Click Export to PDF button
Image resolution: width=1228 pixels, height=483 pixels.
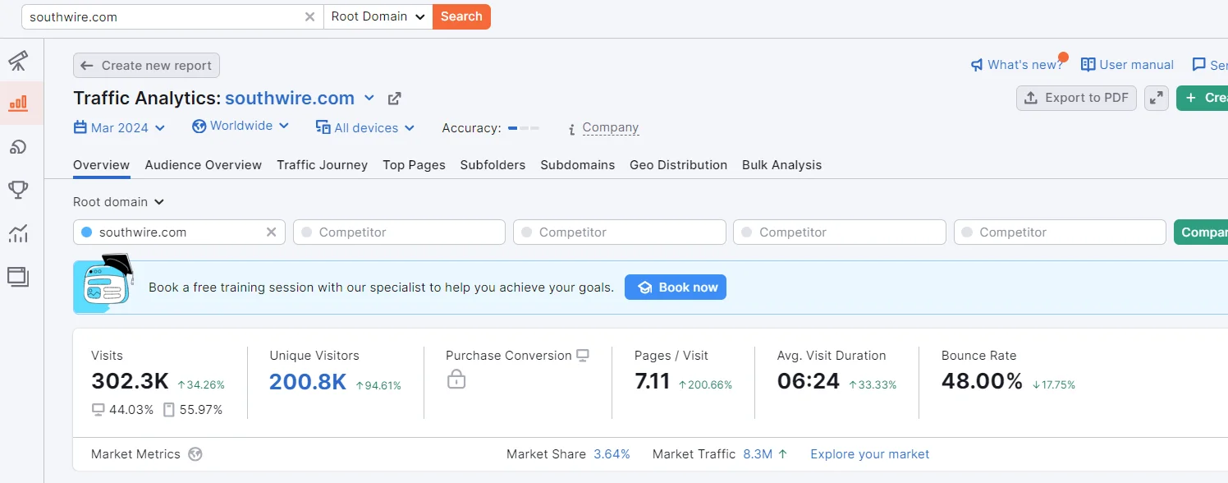click(x=1076, y=98)
